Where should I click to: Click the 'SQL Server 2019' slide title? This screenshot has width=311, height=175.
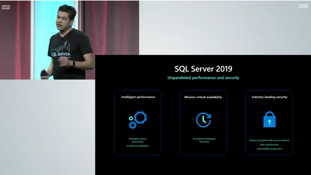tap(203, 69)
